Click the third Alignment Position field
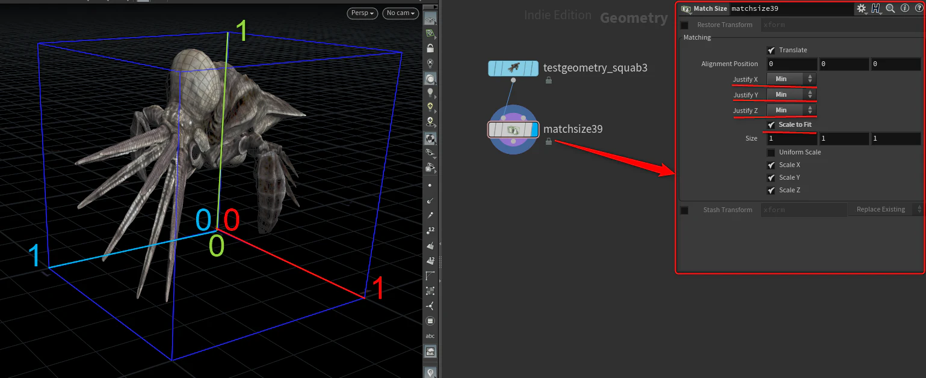The width and height of the screenshot is (926, 378). point(895,64)
